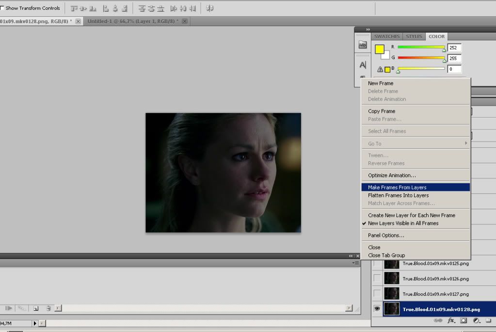
Task: Open the Mini Bridge panel icon
Action: pyautogui.click(x=362, y=45)
